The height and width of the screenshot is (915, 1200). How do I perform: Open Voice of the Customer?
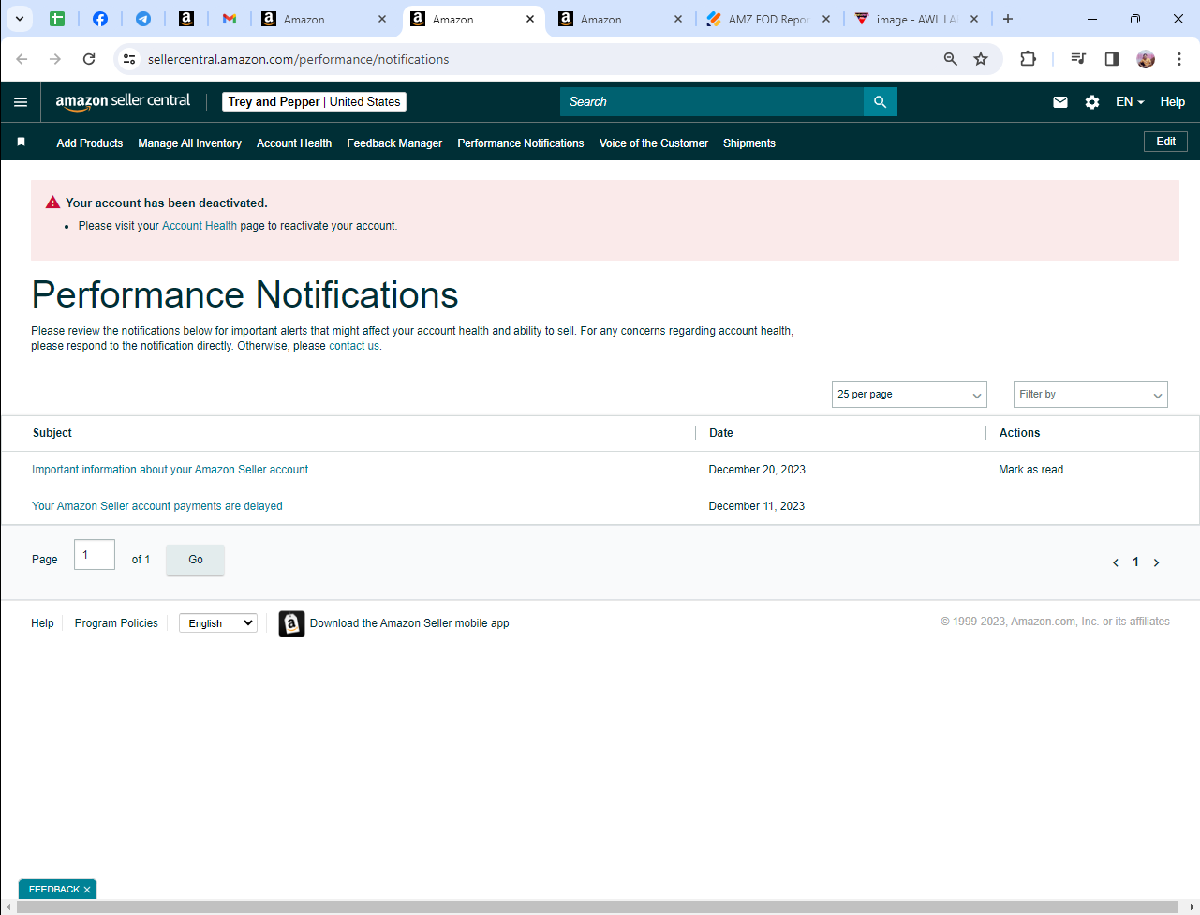[x=654, y=143]
